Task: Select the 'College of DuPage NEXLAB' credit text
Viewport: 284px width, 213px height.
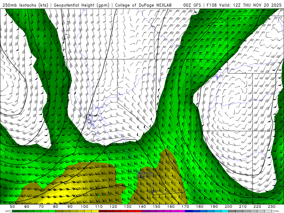Action: 143,5
